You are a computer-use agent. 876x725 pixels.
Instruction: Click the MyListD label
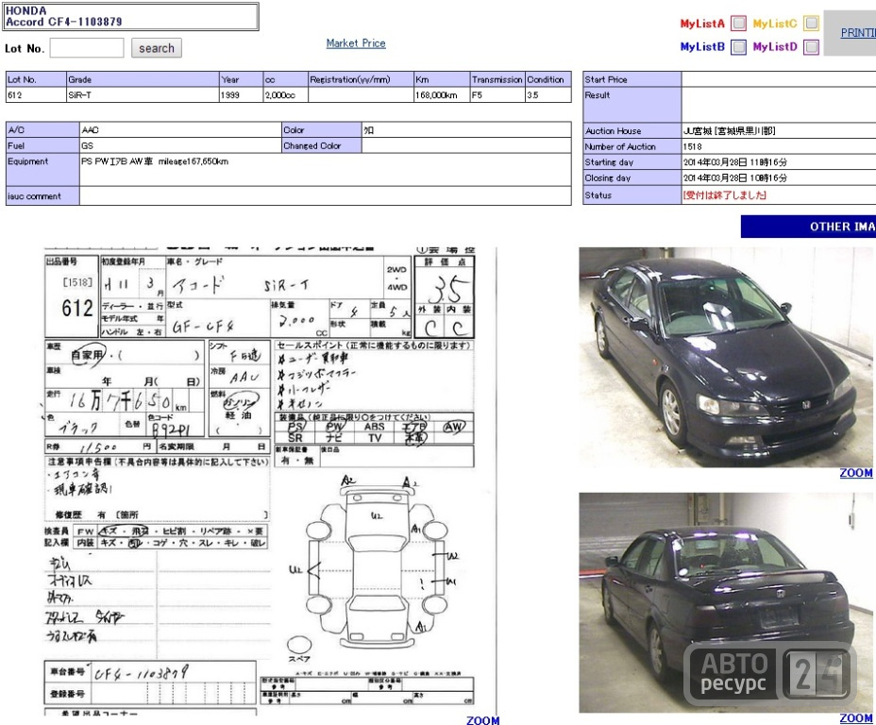775,47
